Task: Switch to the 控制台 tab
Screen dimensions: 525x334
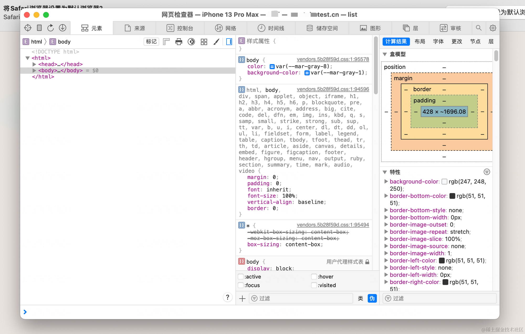Action: 180,28
